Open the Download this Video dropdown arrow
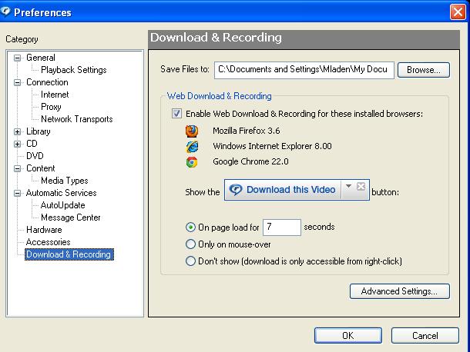 point(348,186)
